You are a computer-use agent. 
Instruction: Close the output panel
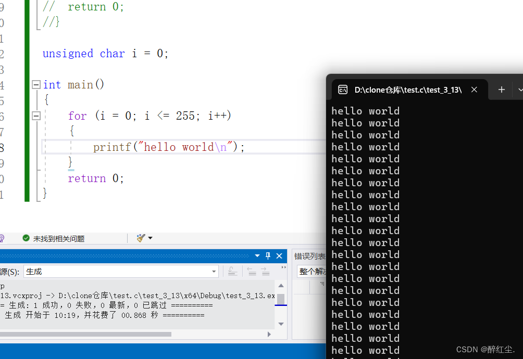[x=279, y=256]
